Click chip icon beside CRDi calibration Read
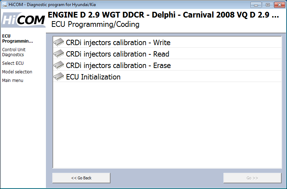Viewport: 287px width, 189px height. [x=59, y=54]
